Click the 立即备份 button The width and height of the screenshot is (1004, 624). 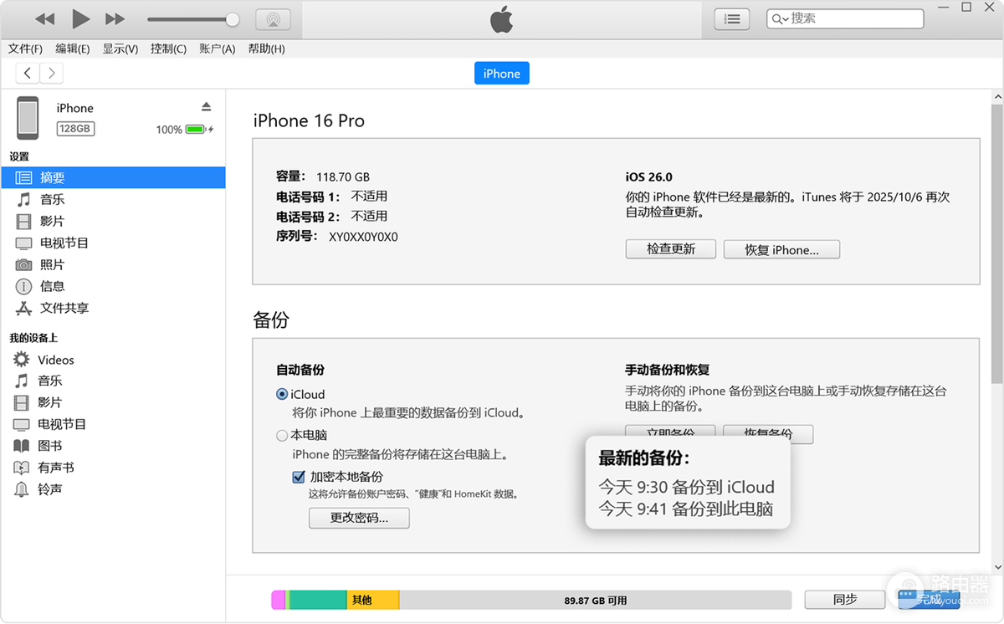pyautogui.click(x=671, y=431)
